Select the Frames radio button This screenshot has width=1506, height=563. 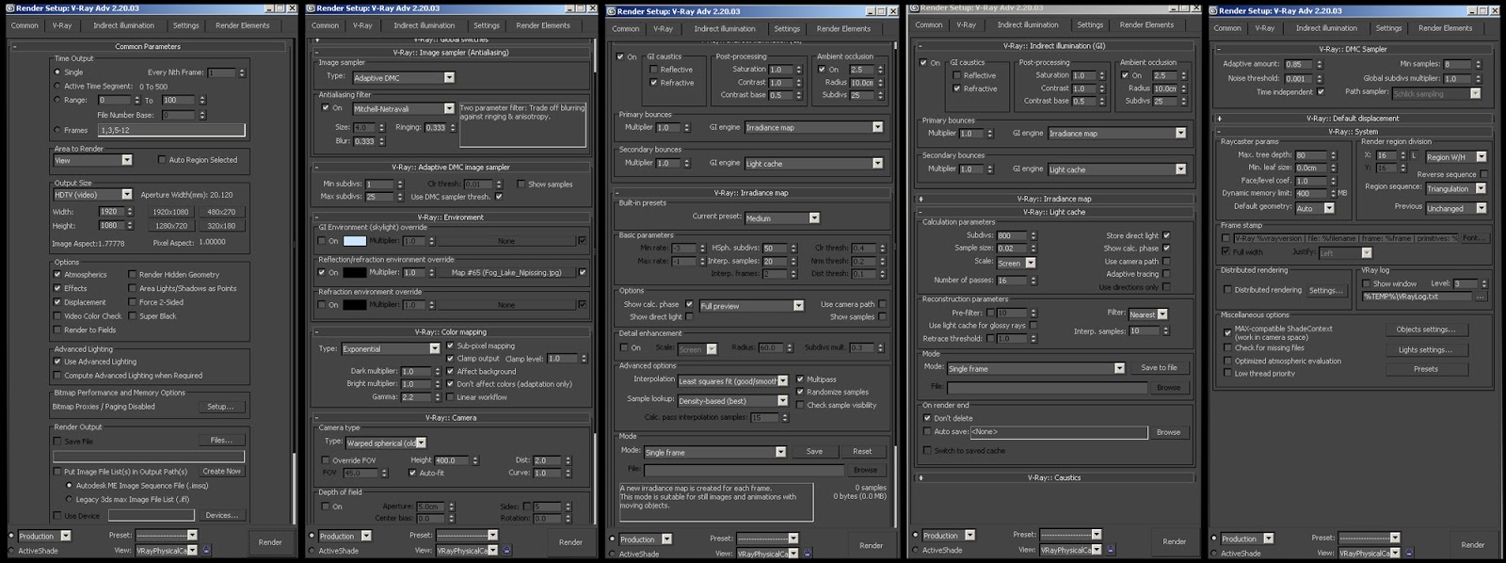coord(57,130)
